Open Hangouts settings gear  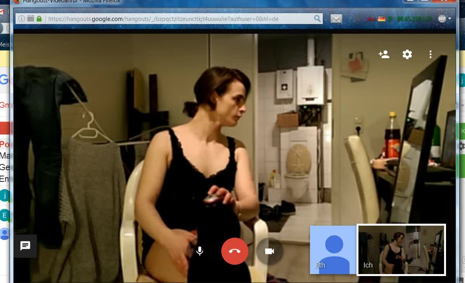(x=407, y=54)
